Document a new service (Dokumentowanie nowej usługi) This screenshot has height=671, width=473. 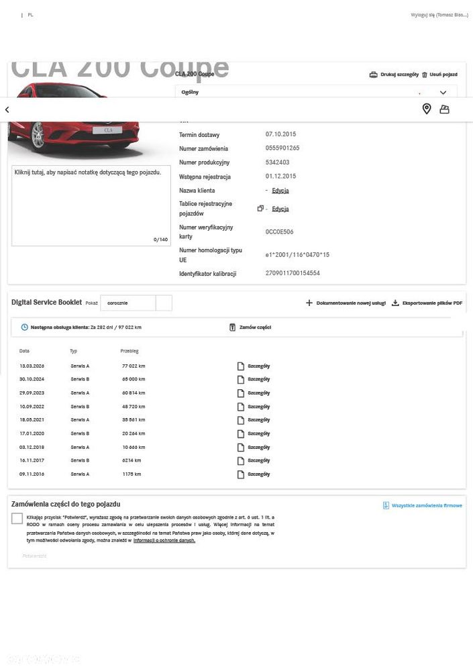point(346,303)
